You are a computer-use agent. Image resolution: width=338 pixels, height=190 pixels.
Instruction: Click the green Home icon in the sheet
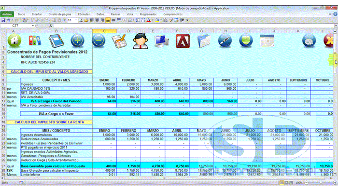coord(14,41)
